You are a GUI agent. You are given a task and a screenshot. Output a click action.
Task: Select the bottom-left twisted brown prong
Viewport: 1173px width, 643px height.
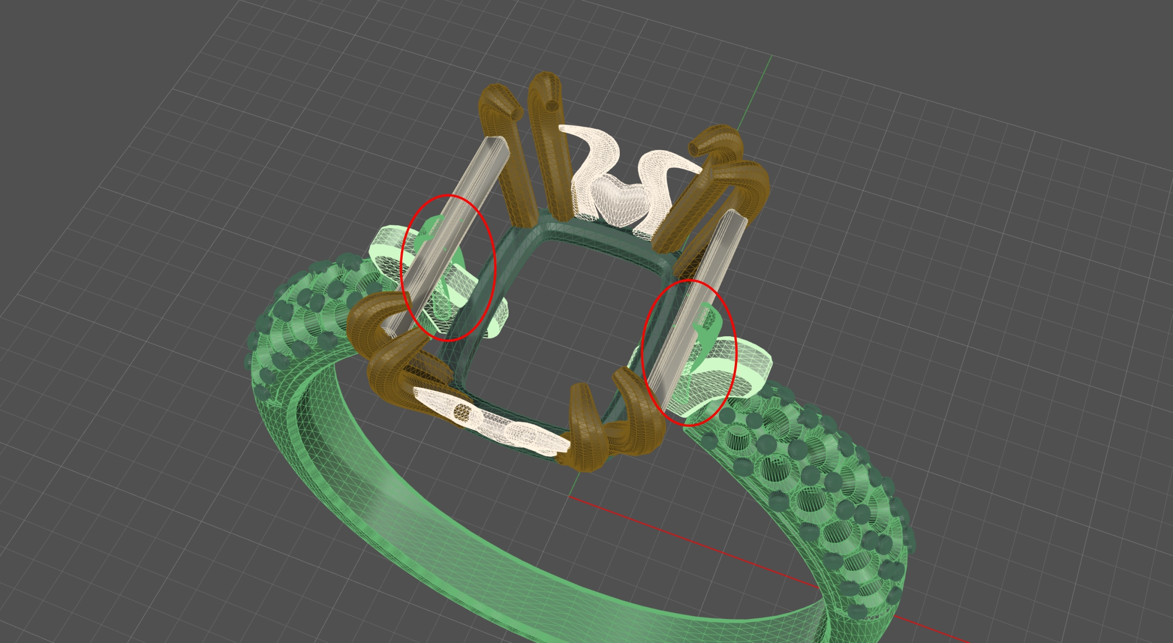coord(382,349)
